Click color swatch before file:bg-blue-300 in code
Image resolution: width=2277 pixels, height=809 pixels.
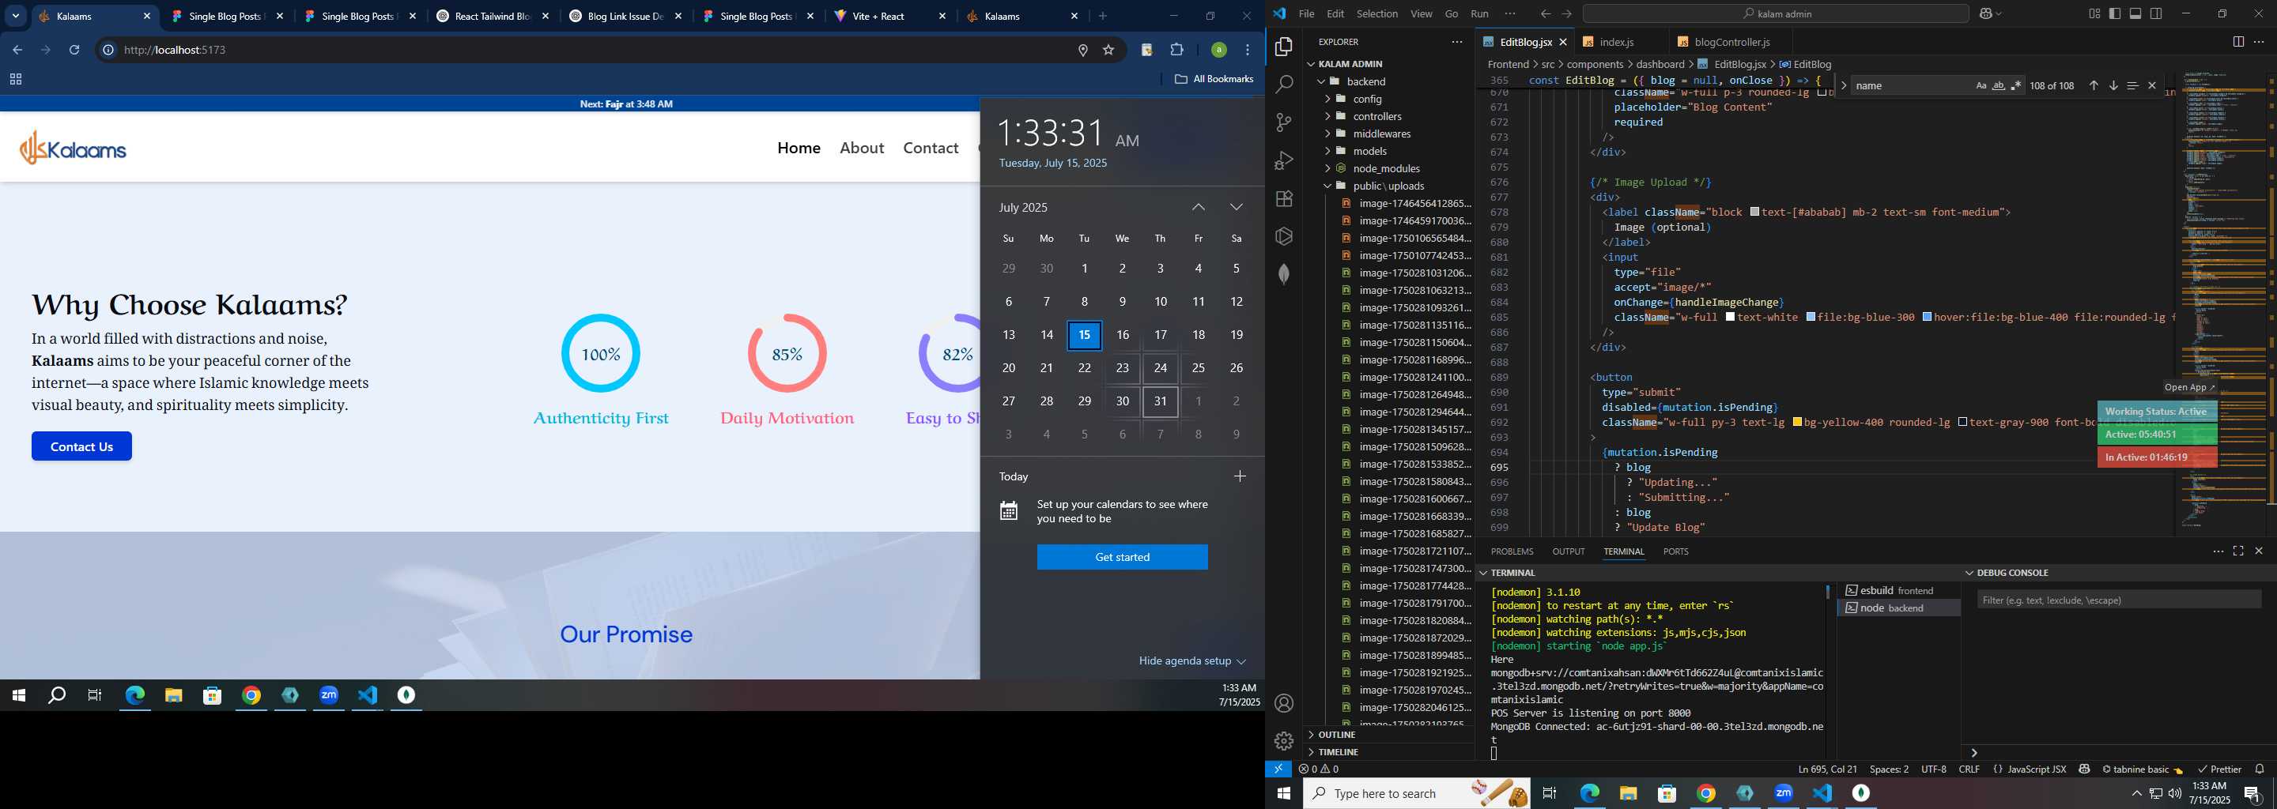click(1811, 318)
